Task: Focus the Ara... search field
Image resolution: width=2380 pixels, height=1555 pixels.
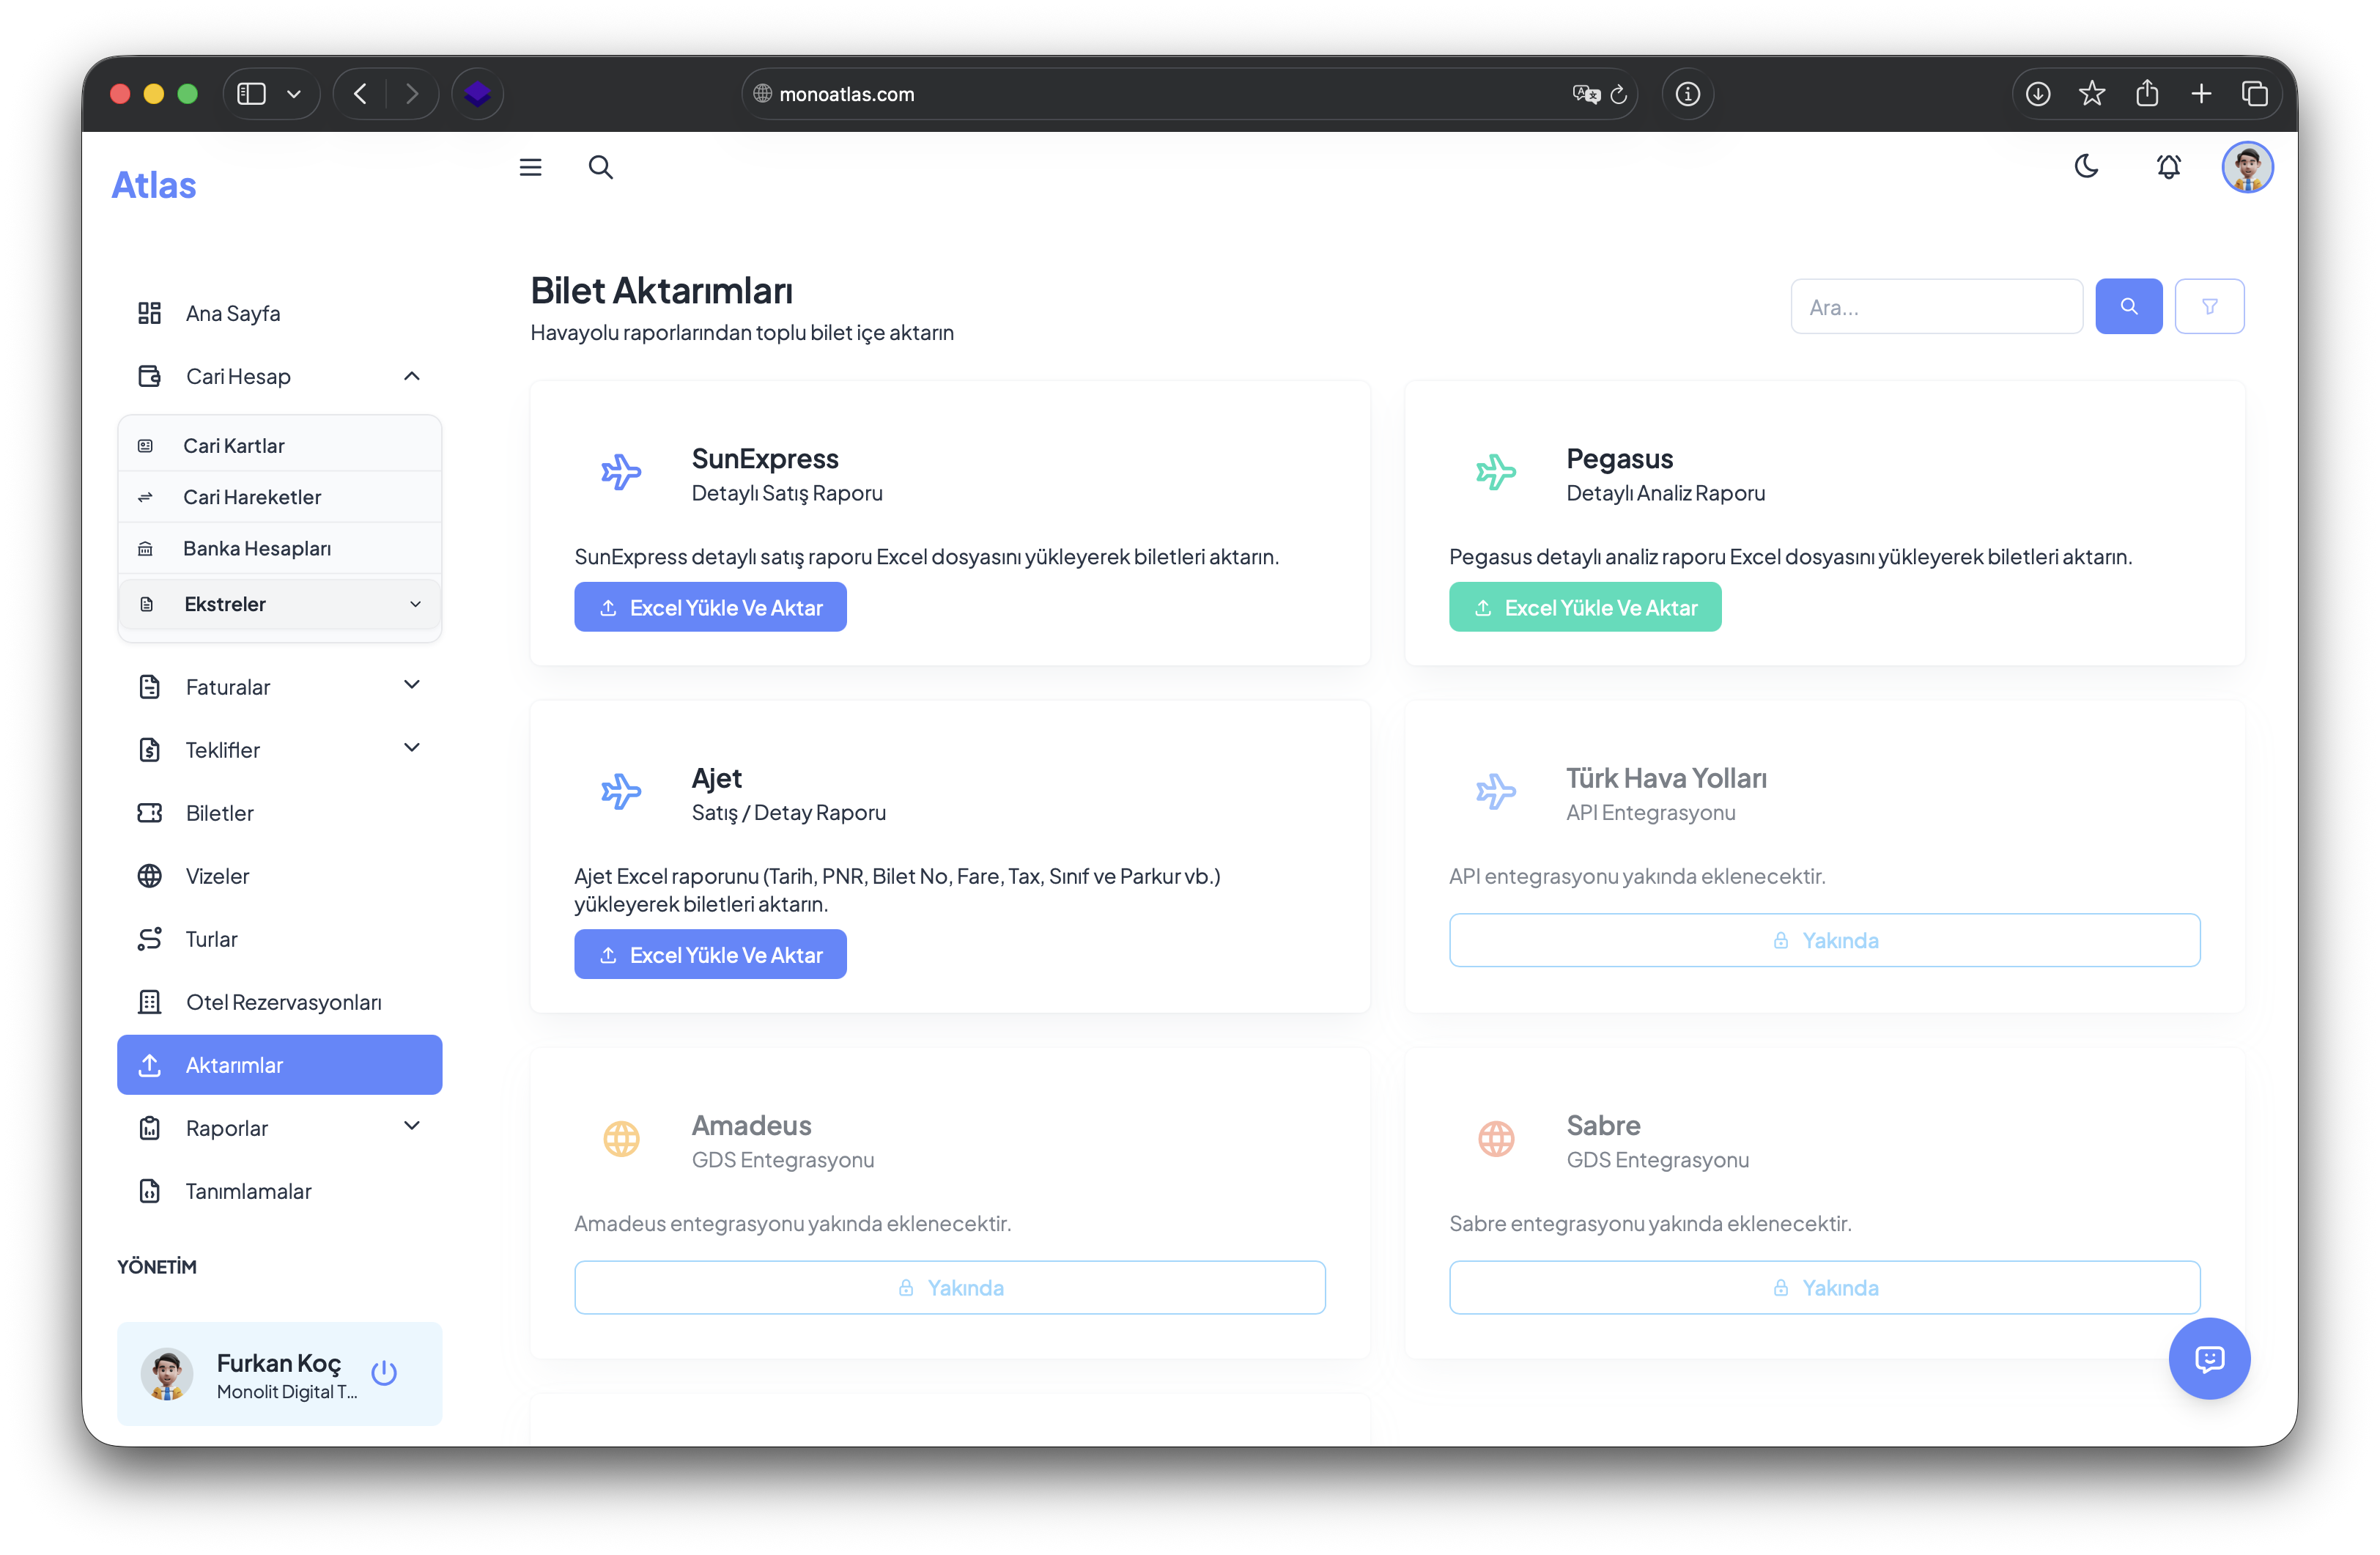Action: (x=1936, y=306)
